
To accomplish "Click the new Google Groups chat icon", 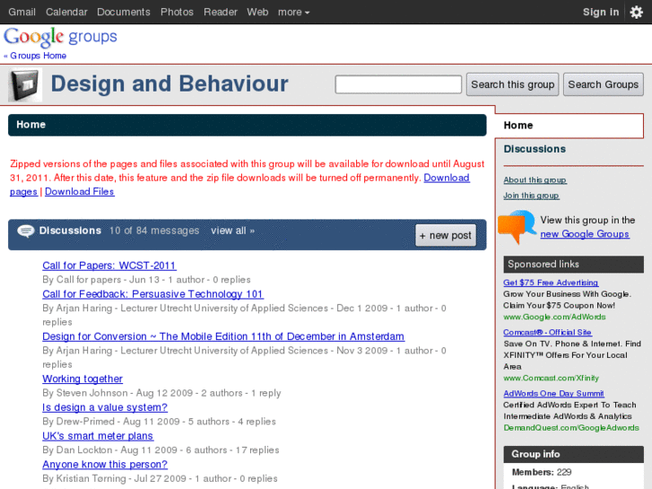I will point(517,226).
